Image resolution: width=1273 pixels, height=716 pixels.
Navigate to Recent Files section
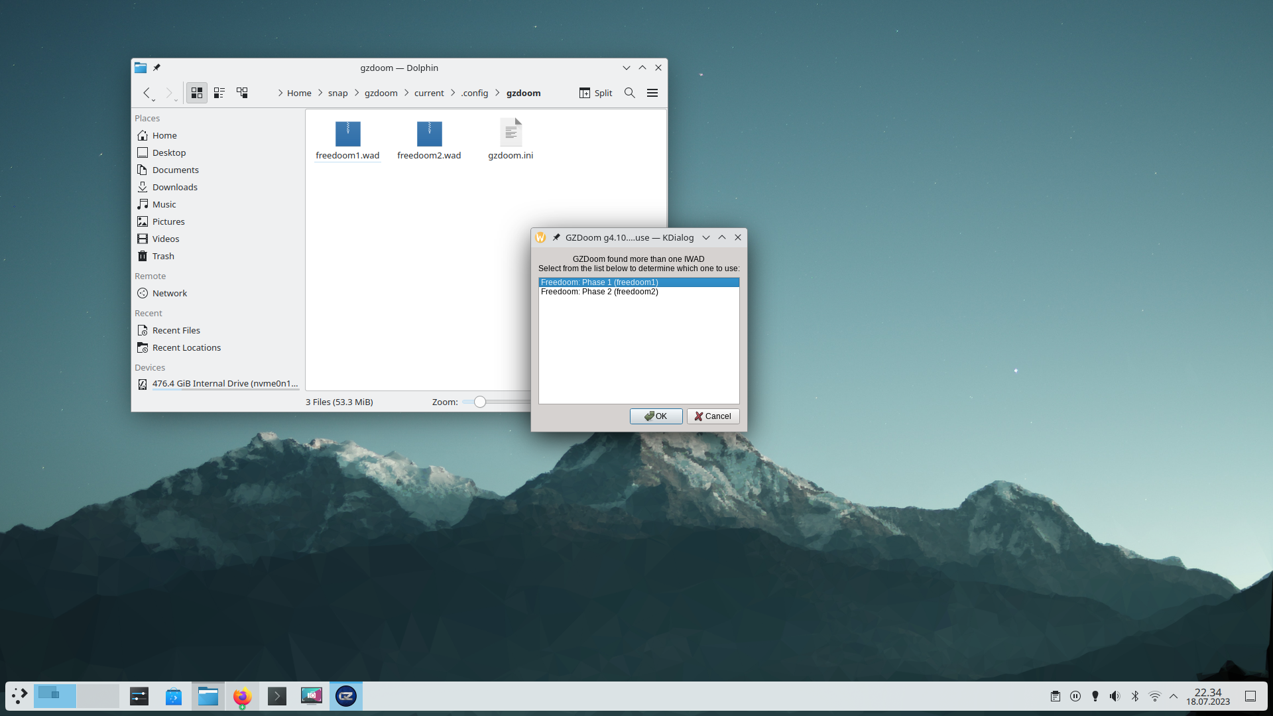pos(176,329)
